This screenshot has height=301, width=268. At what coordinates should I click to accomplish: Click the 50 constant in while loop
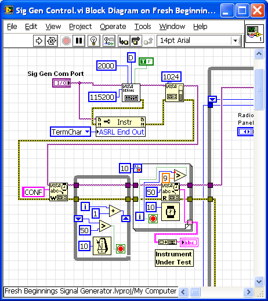click(x=85, y=230)
